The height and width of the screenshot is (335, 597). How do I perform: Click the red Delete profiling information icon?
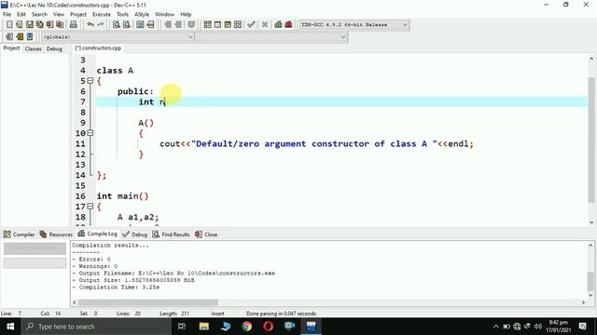pyautogui.click(x=288, y=25)
